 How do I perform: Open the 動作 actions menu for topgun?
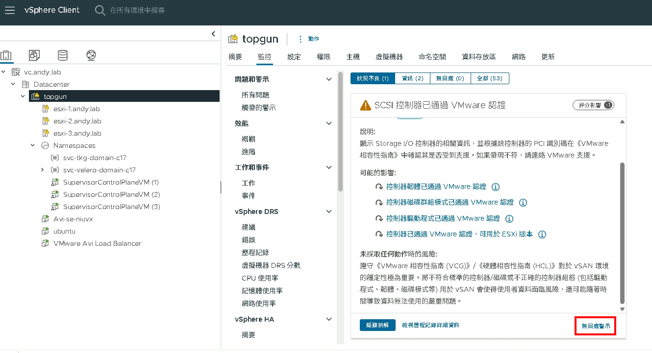(x=309, y=39)
